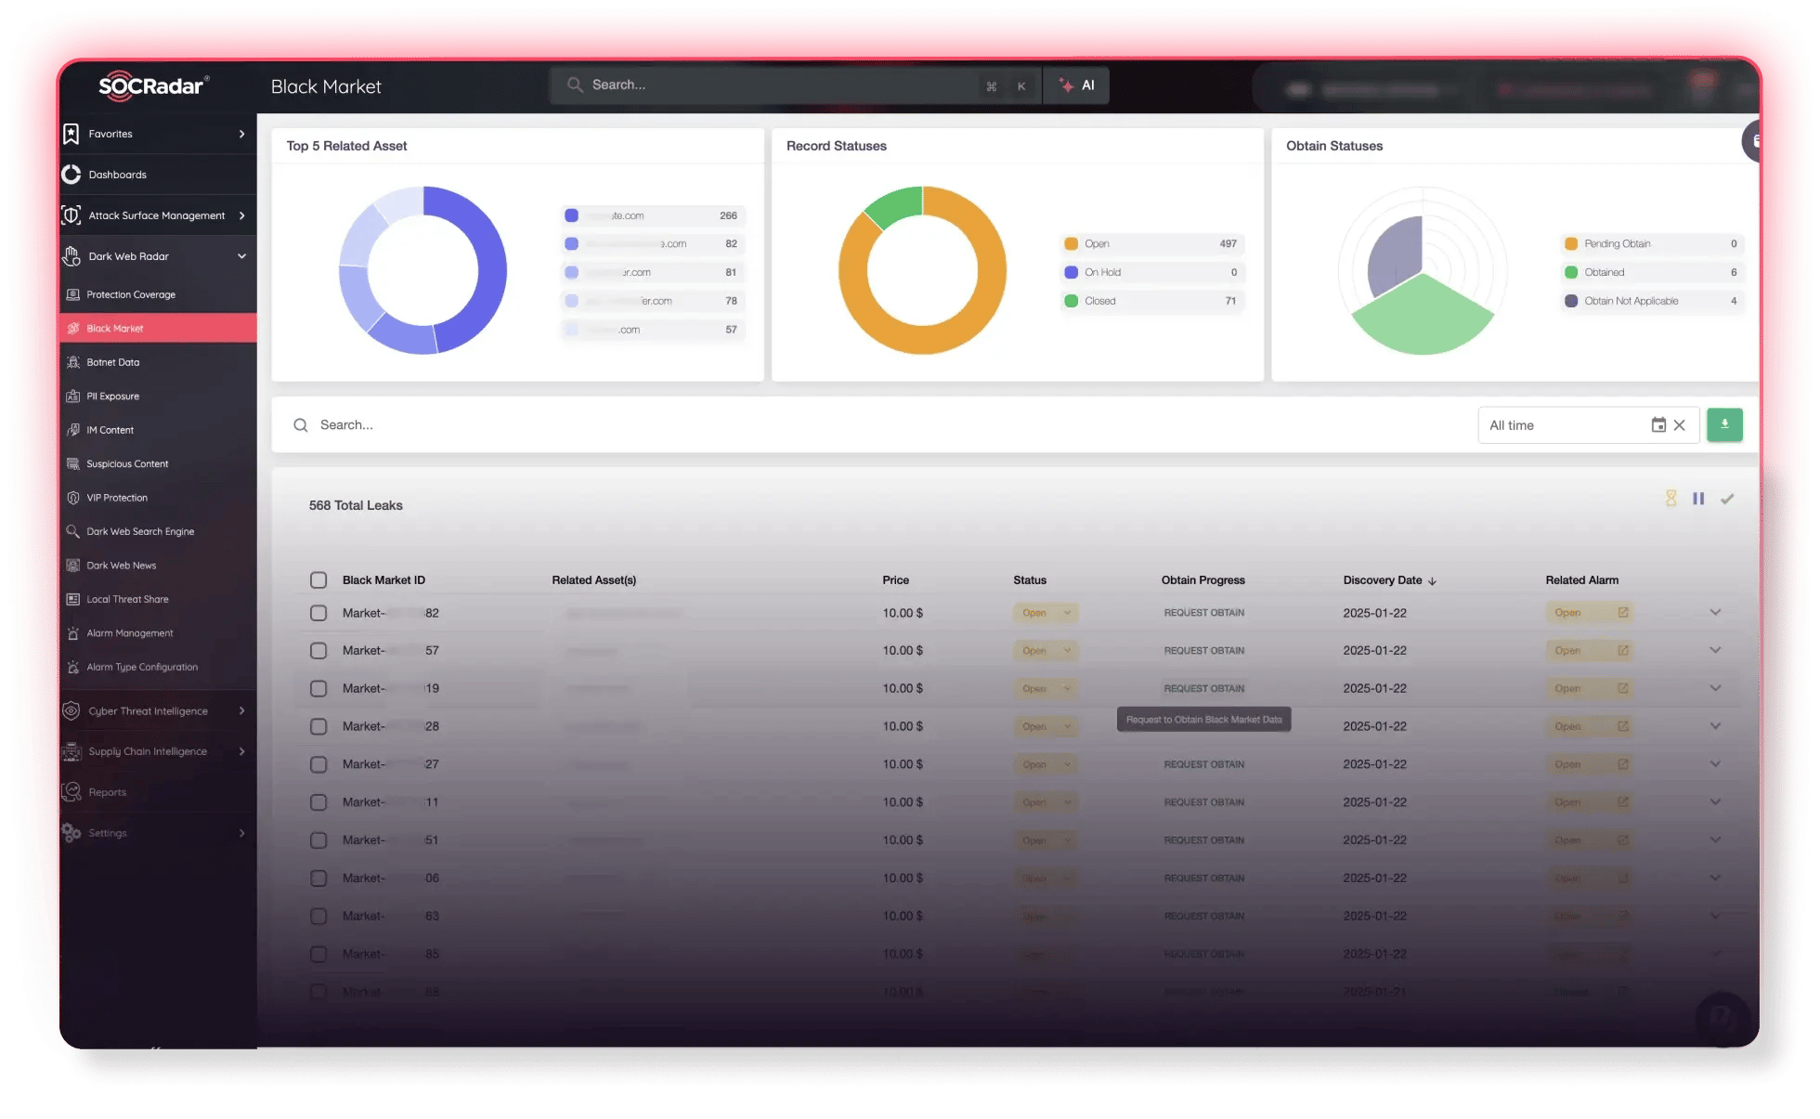
Task: Open the All time date picker
Action: [1588, 425]
